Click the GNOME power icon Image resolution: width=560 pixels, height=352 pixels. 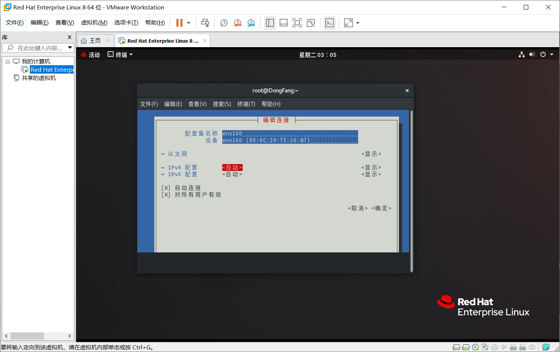pyautogui.click(x=543, y=55)
